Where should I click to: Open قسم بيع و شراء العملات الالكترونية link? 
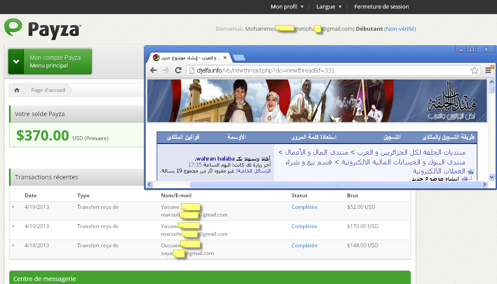tap(375, 167)
